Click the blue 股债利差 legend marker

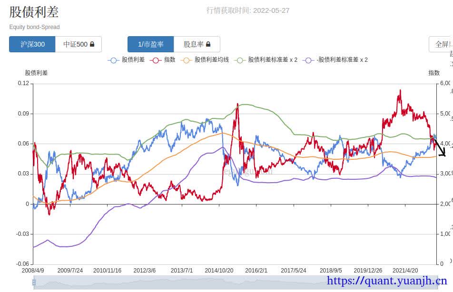(114, 60)
